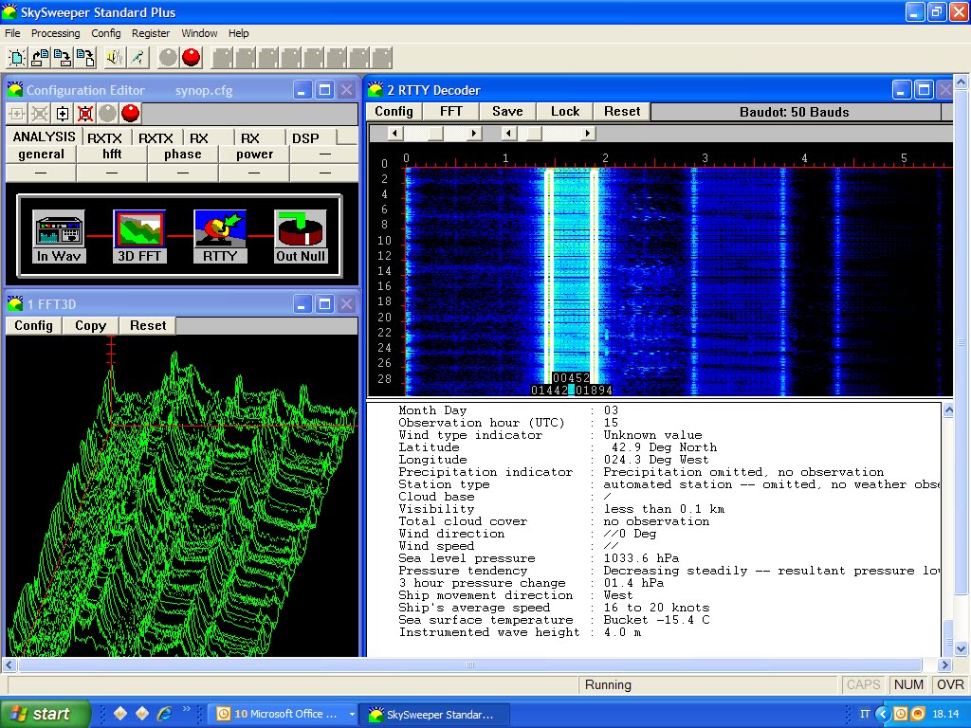Open the Register menu

pyautogui.click(x=151, y=33)
